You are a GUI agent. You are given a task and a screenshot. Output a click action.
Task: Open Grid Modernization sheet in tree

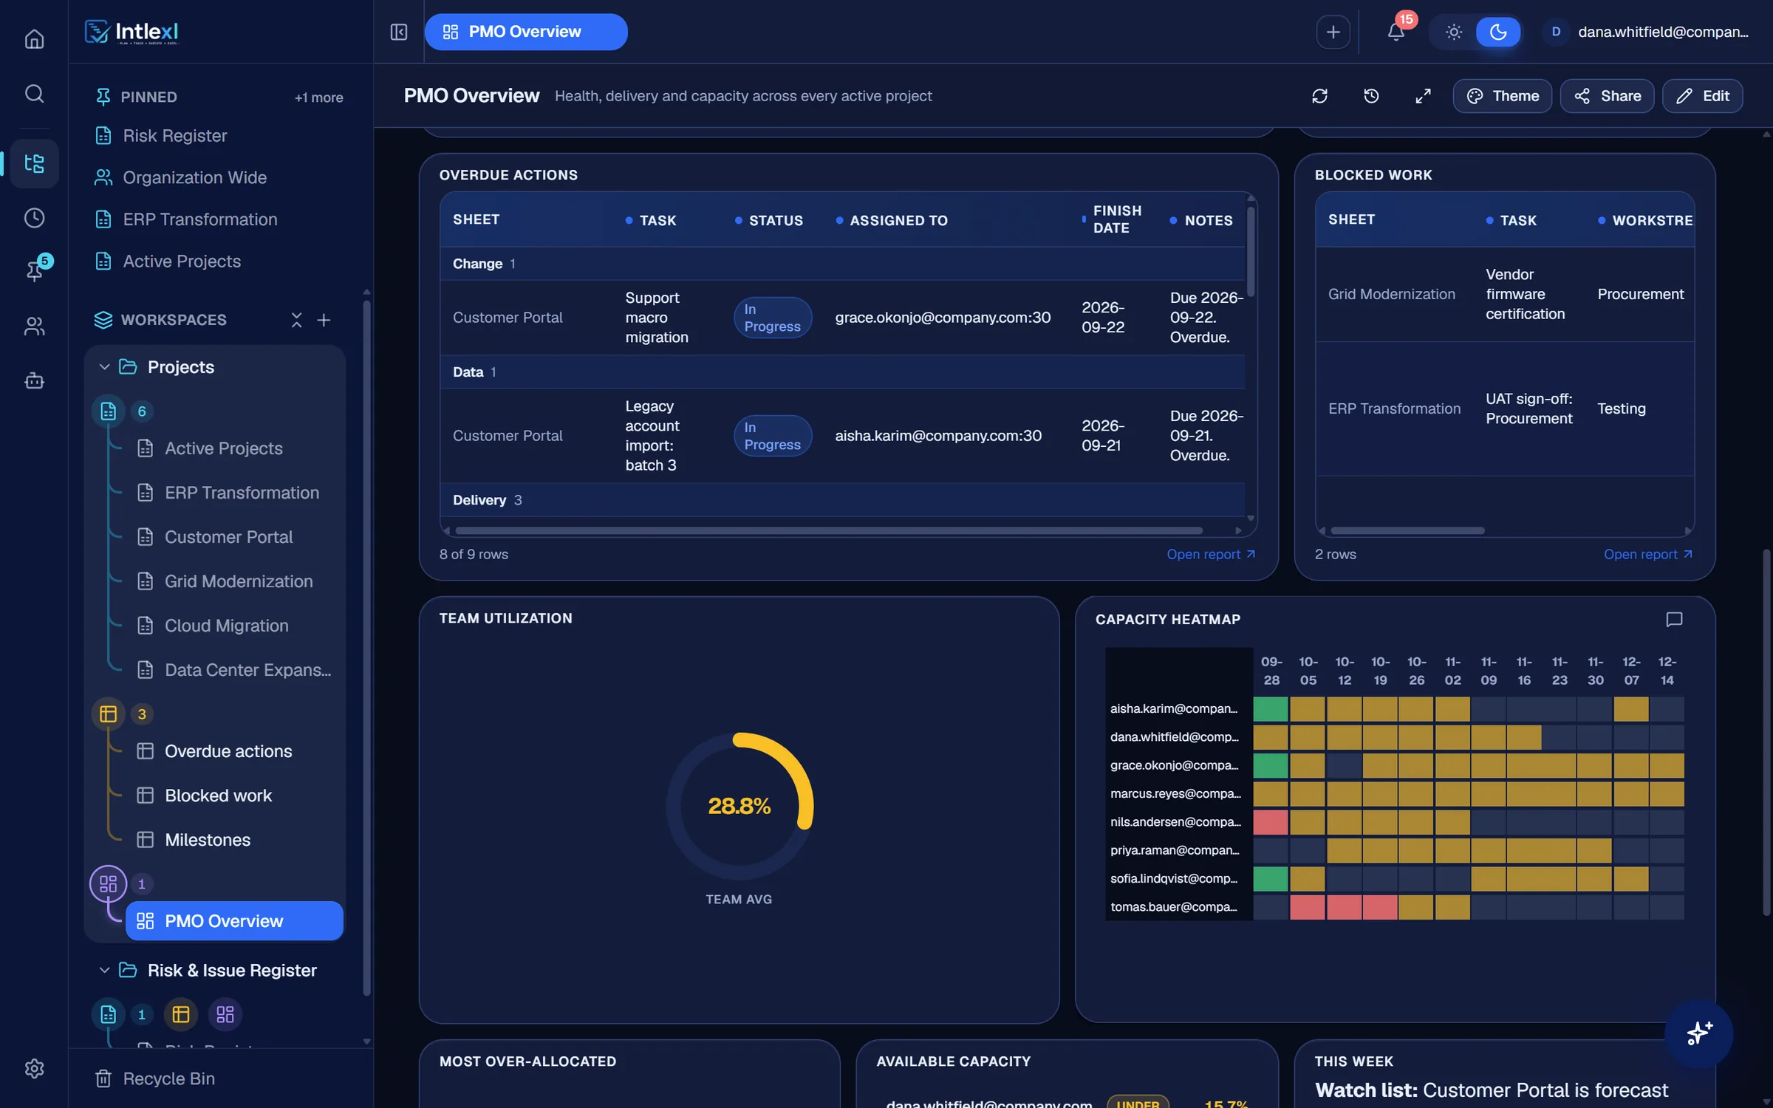[238, 581]
